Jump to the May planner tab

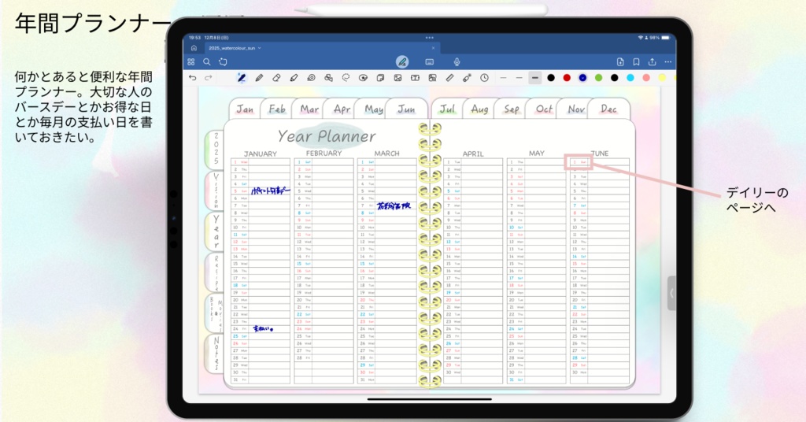point(374,109)
